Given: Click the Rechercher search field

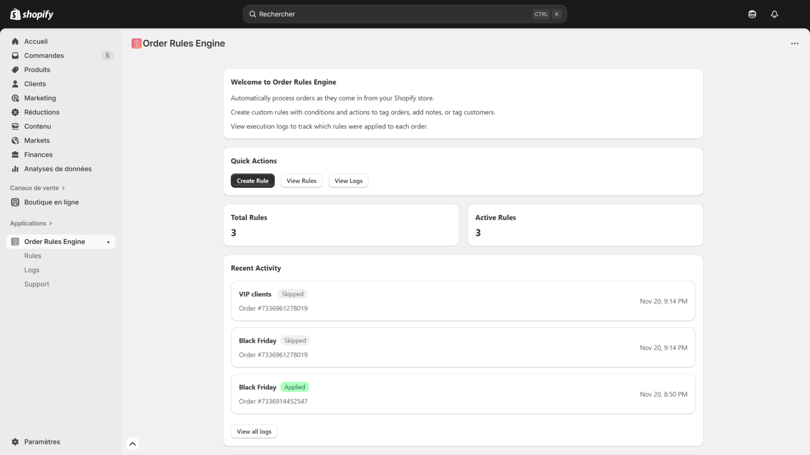Looking at the screenshot, I should [405, 14].
